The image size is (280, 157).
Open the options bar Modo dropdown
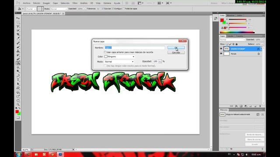59,9
